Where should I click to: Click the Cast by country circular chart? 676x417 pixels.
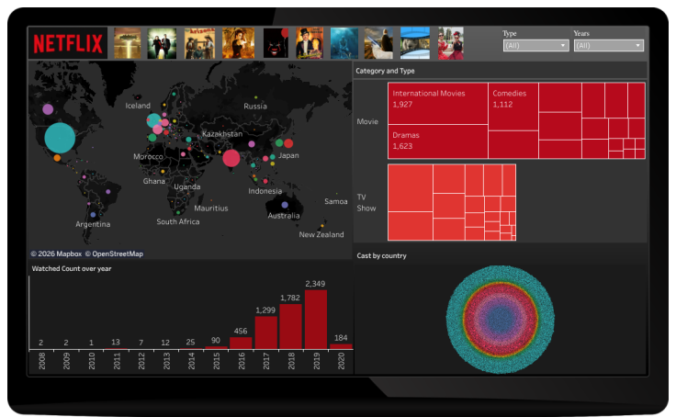pyautogui.click(x=500, y=320)
